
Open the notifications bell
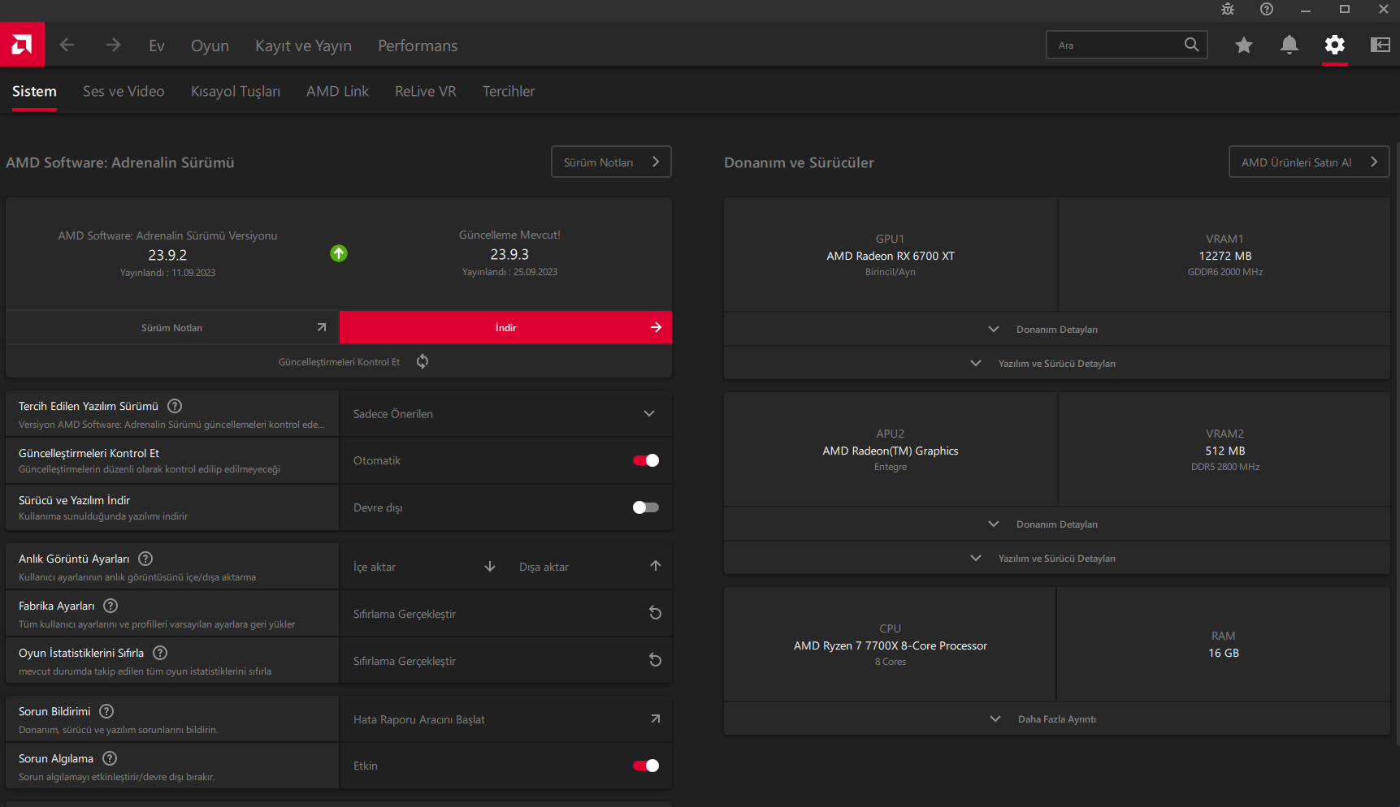[x=1289, y=45]
